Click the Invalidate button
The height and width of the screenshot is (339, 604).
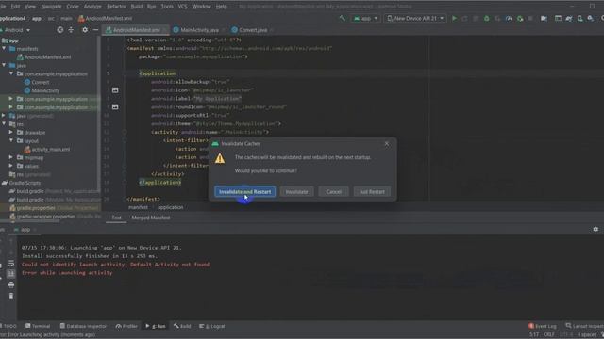point(296,192)
